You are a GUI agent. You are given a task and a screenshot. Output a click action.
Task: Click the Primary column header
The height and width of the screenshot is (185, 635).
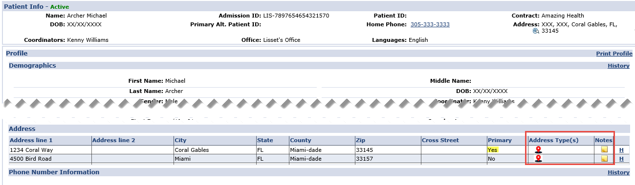500,140
